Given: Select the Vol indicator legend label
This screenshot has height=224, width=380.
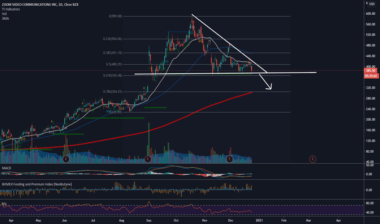Looking at the screenshot, I should [x=4, y=14].
